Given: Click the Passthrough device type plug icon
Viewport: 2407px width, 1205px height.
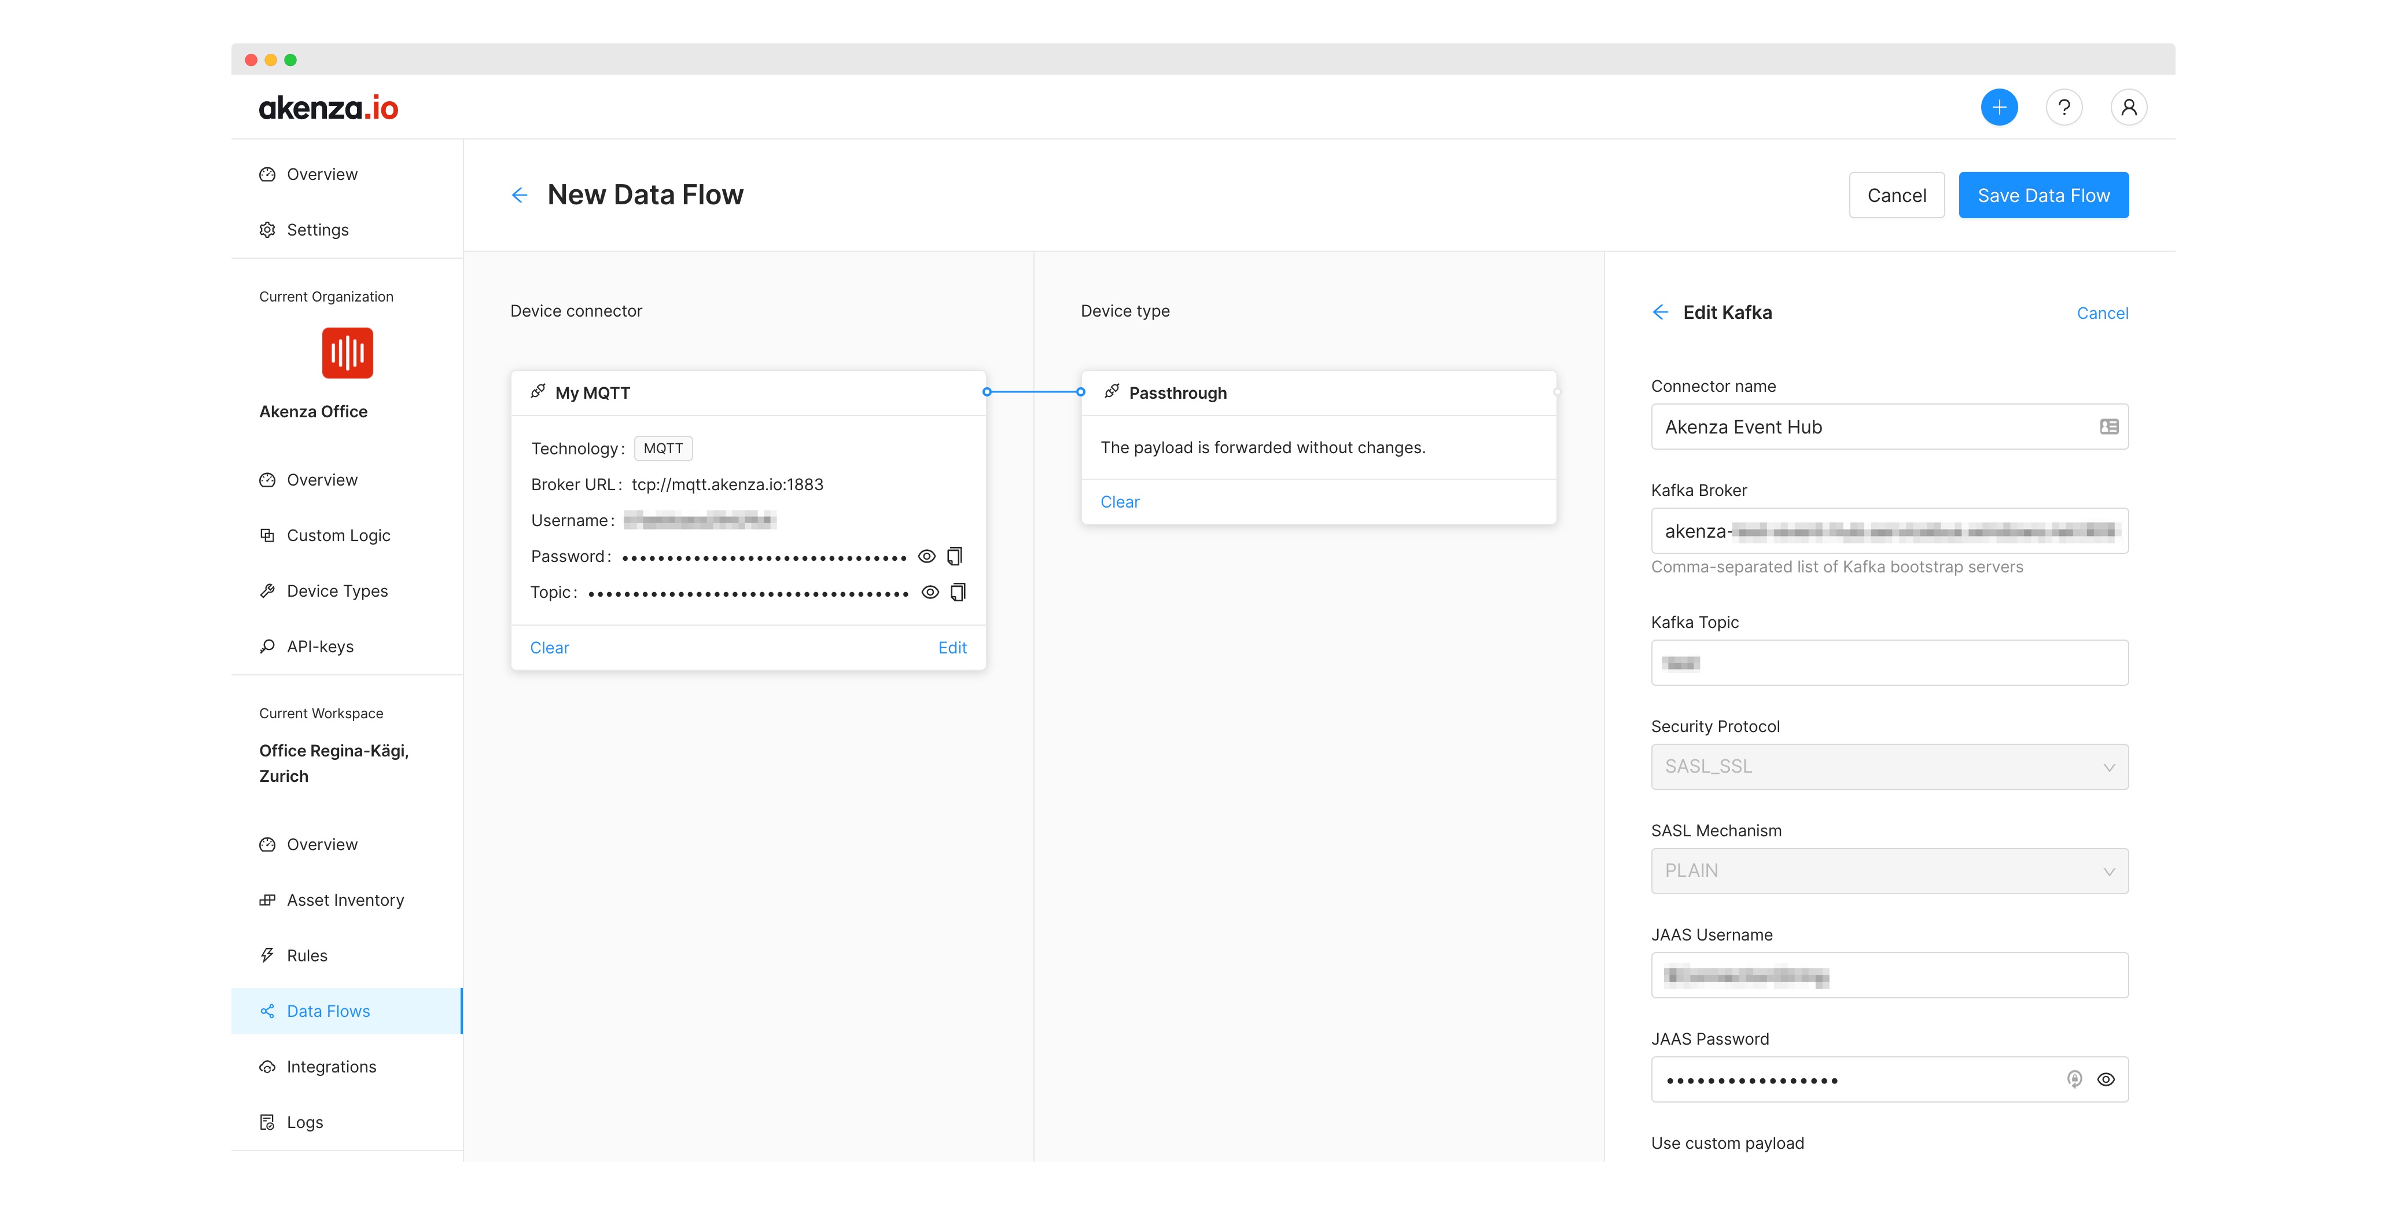Looking at the screenshot, I should pyautogui.click(x=1112, y=392).
